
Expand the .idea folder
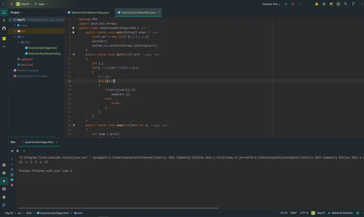[15, 25]
